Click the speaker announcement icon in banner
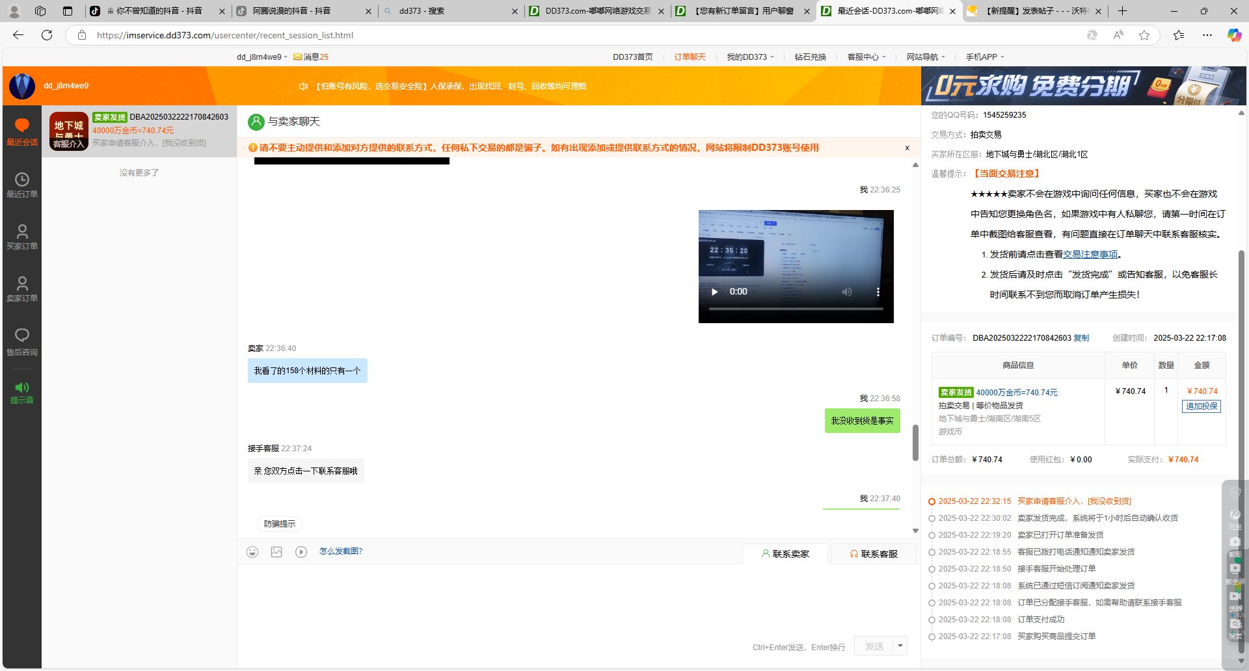The height and width of the screenshot is (671, 1249). pos(303,86)
